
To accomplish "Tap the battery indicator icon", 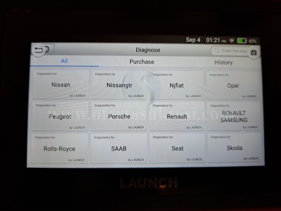I will [x=242, y=41].
